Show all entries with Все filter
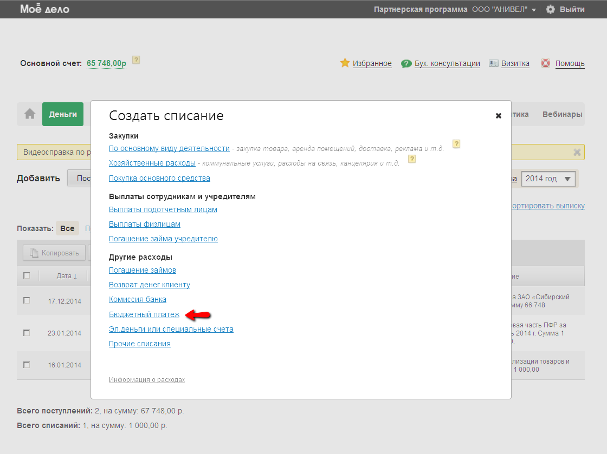 [67, 228]
